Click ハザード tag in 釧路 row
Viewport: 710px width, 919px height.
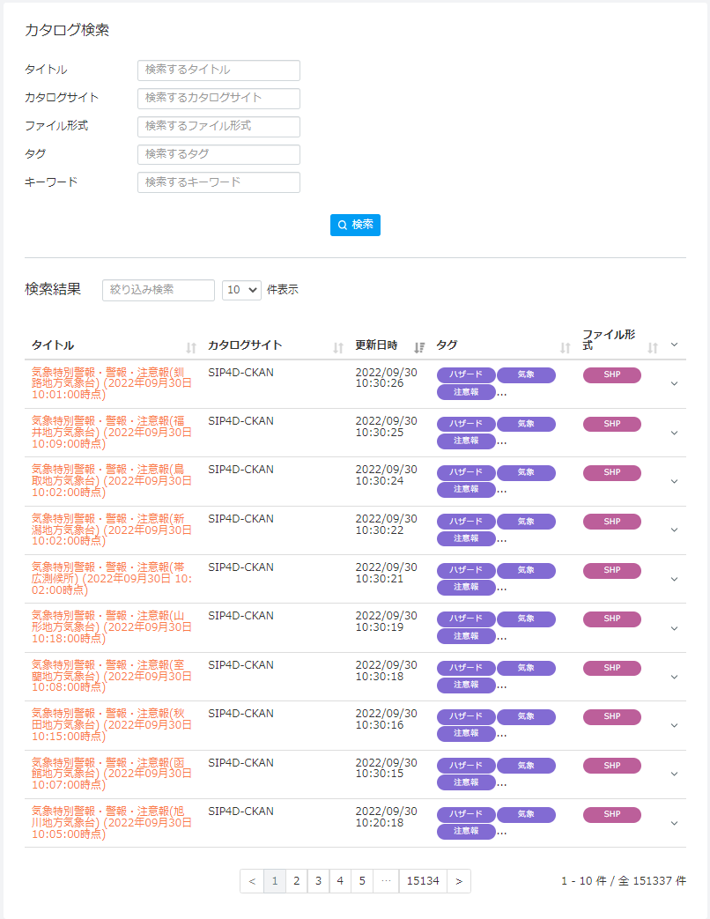point(466,375)
